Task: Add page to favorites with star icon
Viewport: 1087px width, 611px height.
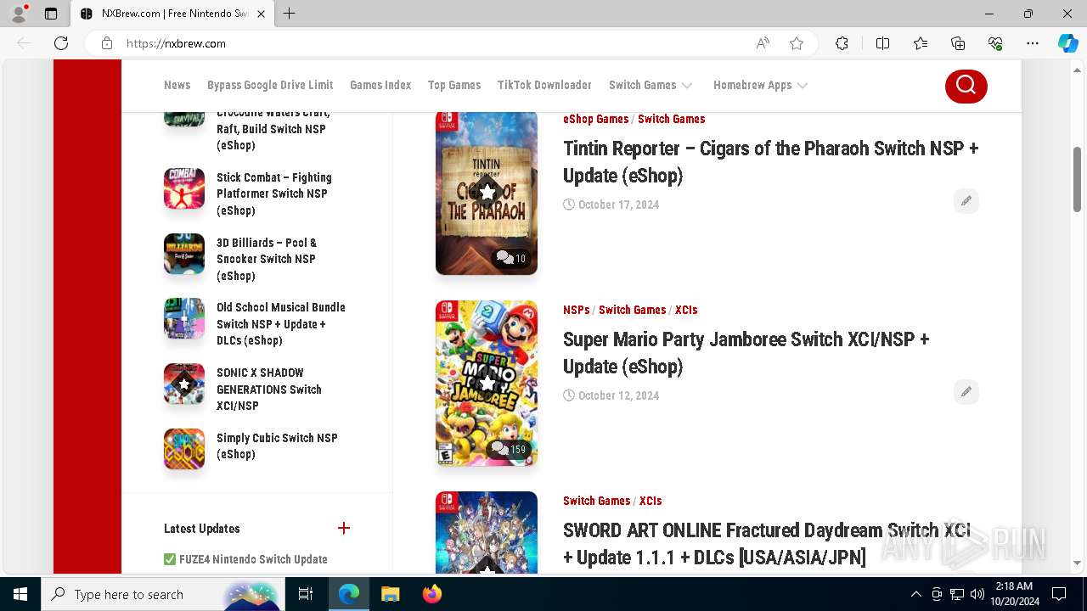Action: click(x=797, y=43)
